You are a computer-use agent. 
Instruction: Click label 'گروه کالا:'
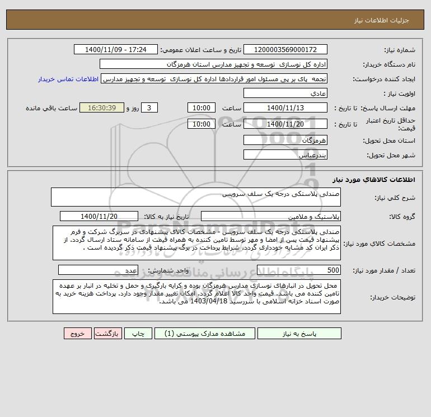point(402,217)
